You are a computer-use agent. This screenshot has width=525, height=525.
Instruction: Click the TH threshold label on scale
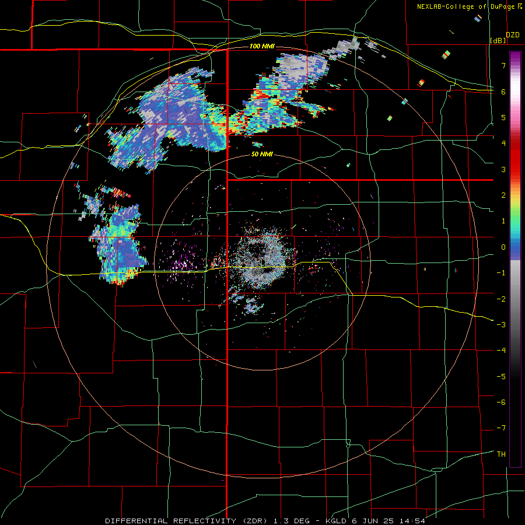[501, 454]
